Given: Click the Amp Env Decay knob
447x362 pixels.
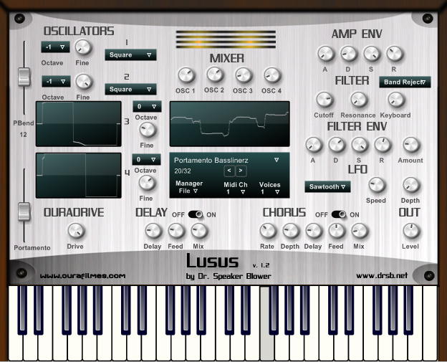Looking at the screenshot, I should (349, 54).
